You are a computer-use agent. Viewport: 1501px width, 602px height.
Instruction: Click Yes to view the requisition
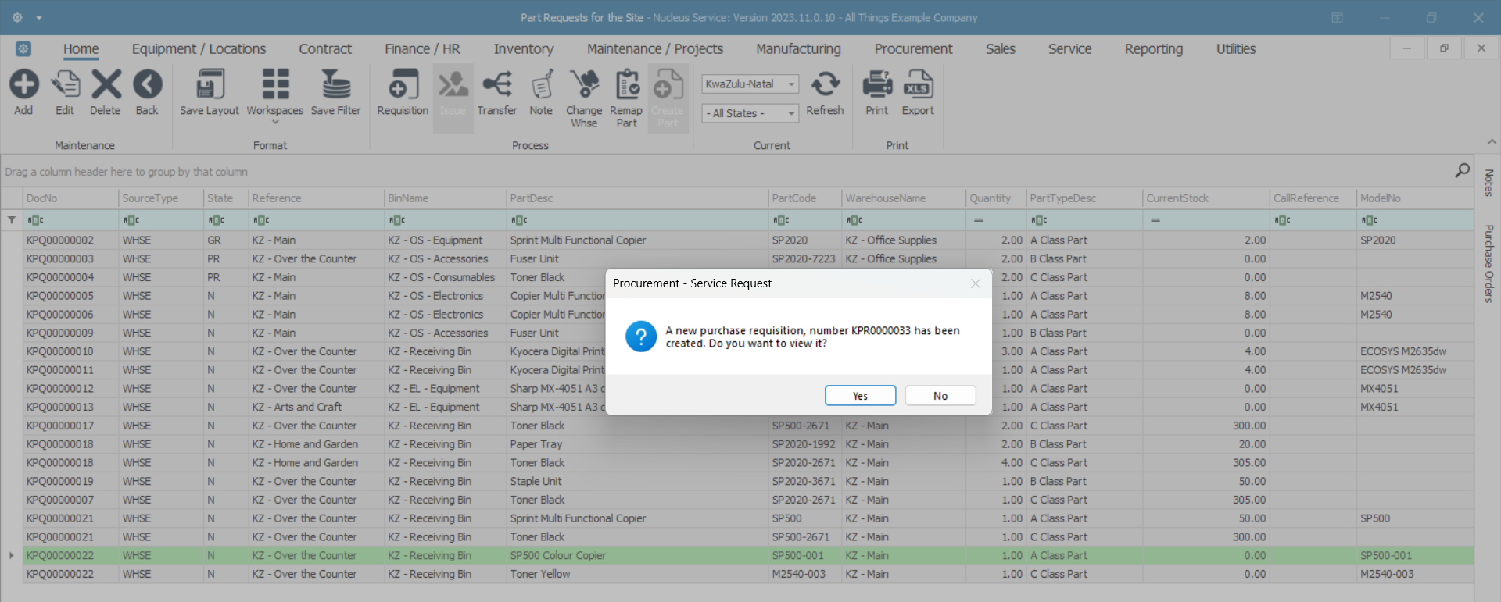860,396
